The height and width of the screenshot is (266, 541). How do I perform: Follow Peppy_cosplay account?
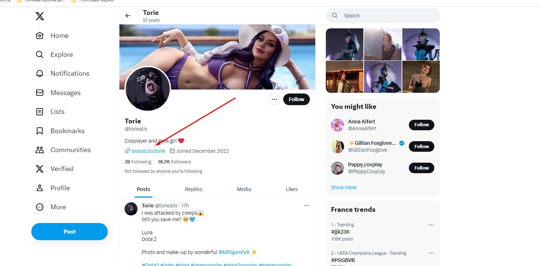click(x=421, y=168)
